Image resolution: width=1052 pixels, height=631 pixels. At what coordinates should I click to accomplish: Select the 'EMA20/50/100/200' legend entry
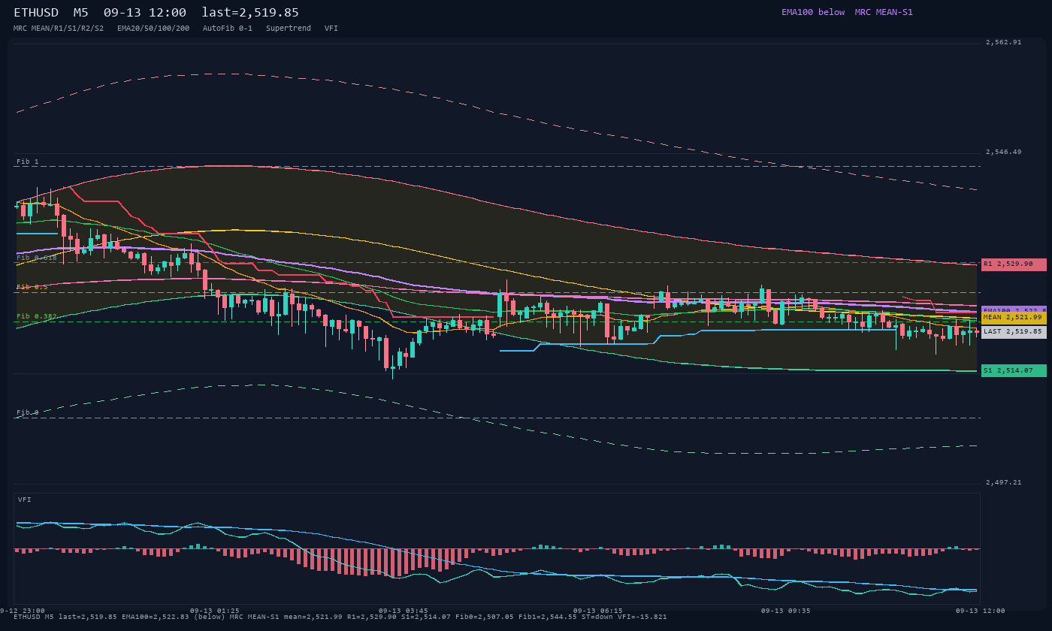pos(153,28)
